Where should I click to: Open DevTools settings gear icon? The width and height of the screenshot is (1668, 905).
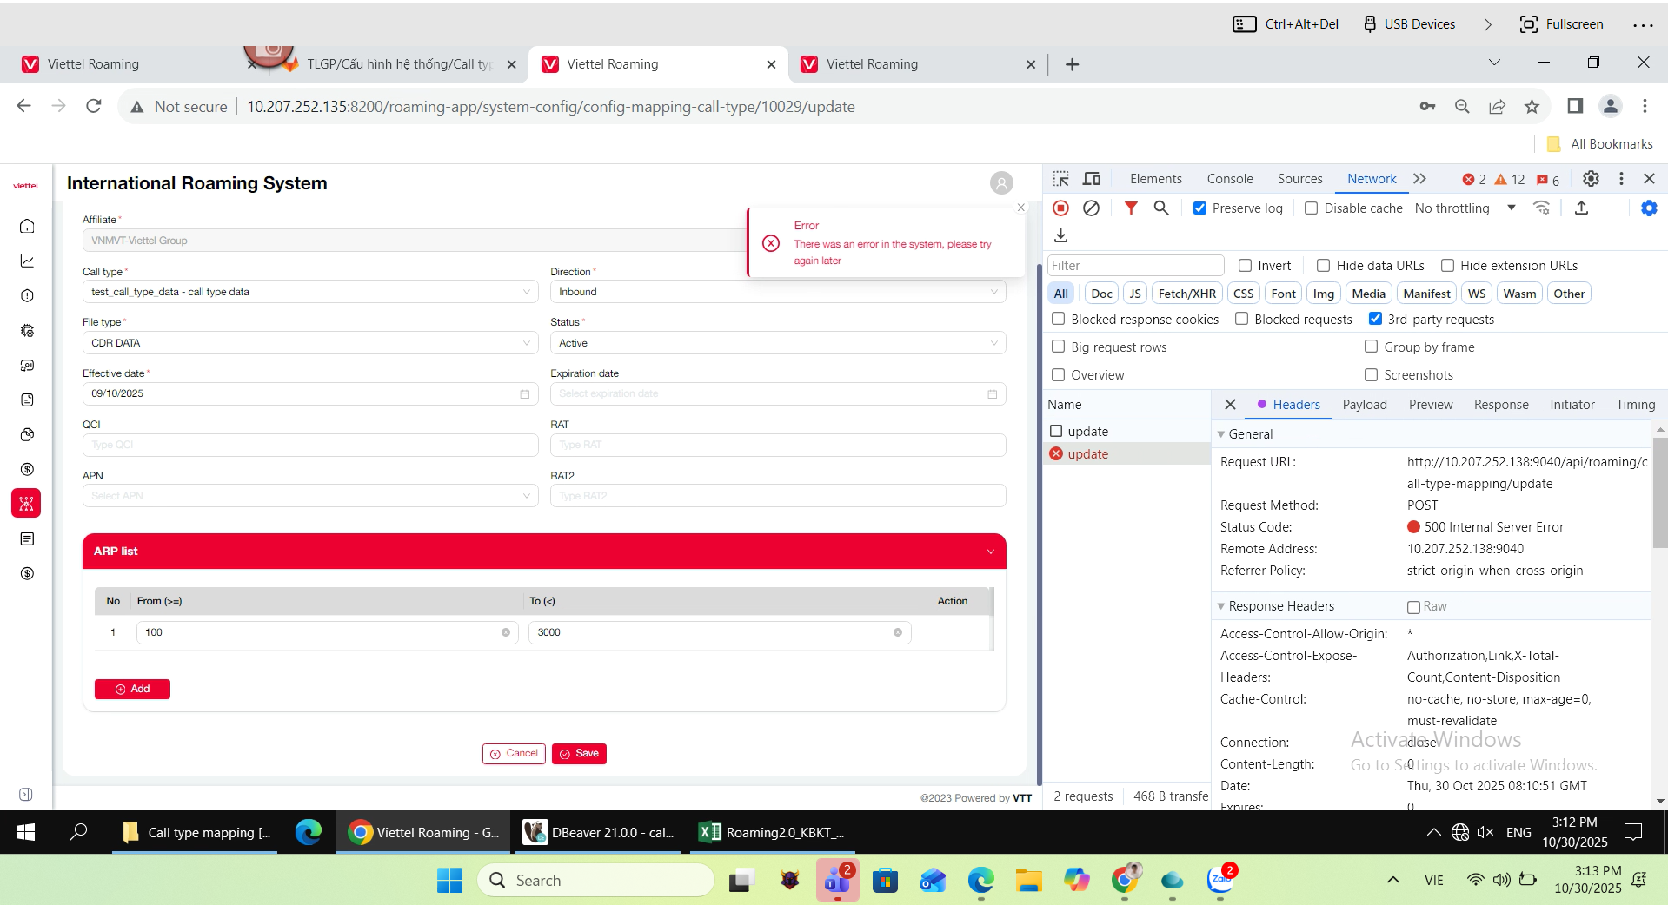coord(1591,179)
